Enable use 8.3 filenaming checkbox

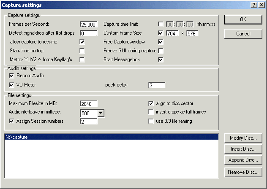tap(151, 121)
